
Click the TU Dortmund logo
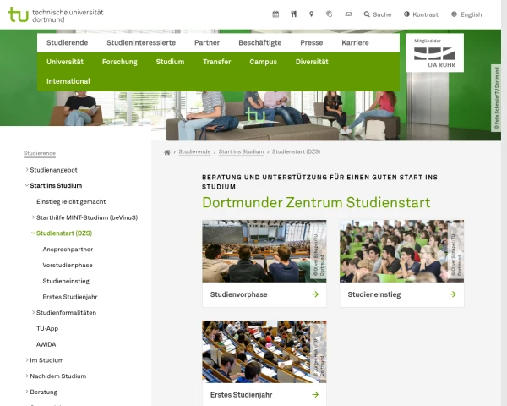[x=56, y=14]
